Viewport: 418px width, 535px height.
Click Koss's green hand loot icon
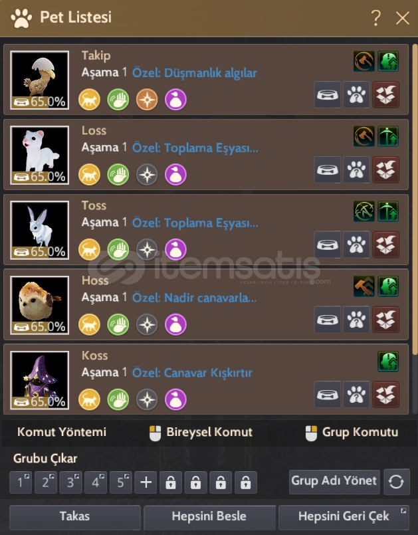click(118, 399)
